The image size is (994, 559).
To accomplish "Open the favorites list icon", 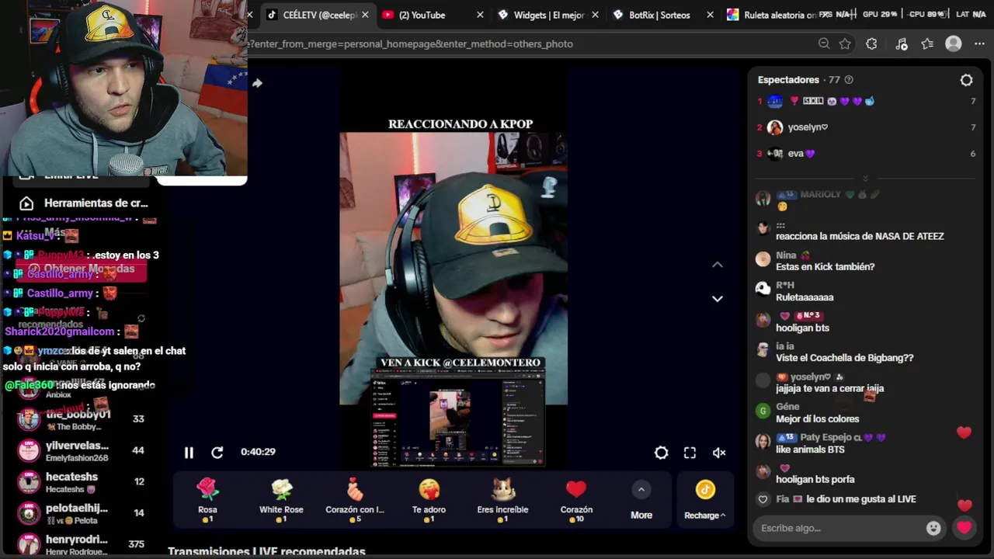I will coord(927,43).
